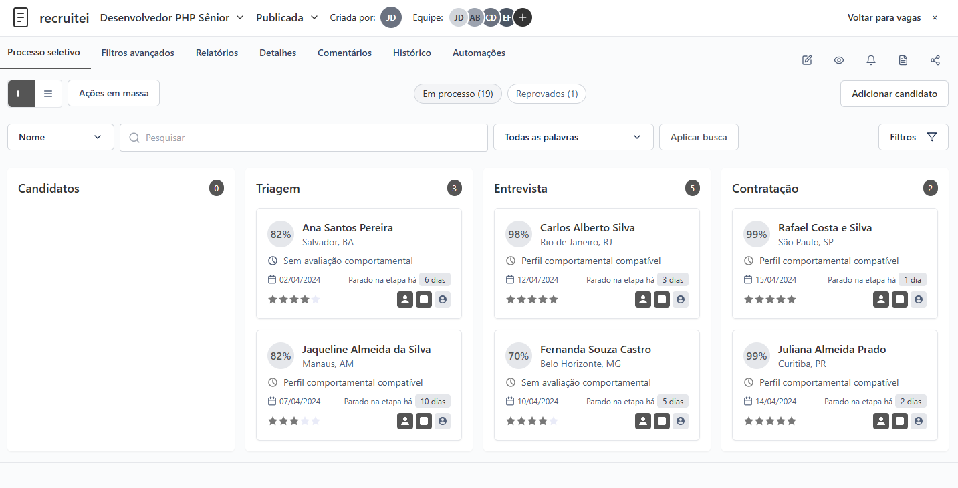958x488 pixels.
Task: Click the fifth star on Ana Santos Pereira's rating
Action: (x=315, y=299)
